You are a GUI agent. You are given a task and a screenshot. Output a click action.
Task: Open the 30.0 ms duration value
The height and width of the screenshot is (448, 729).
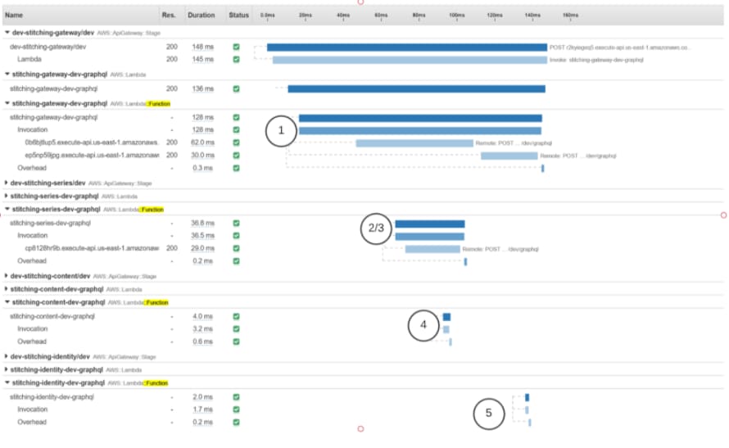(x=202, y=156)
